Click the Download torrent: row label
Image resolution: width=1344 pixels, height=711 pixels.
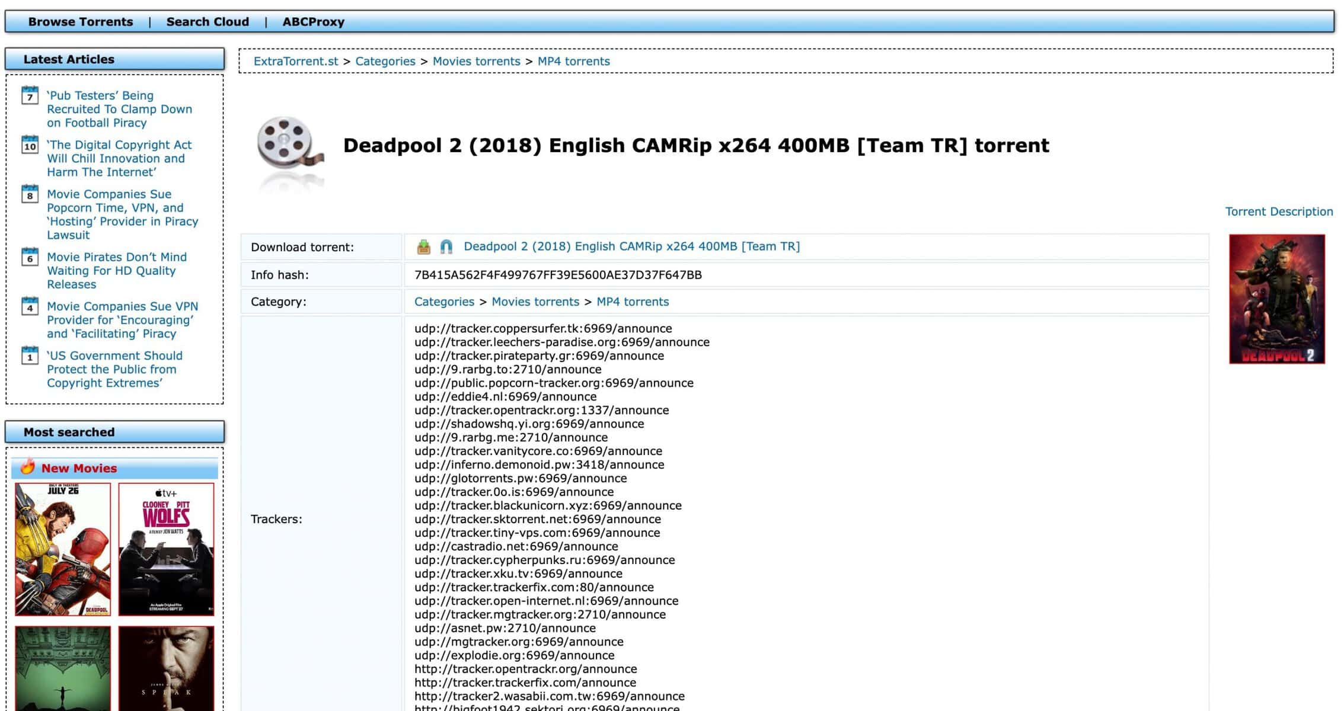tap(302, 247)
